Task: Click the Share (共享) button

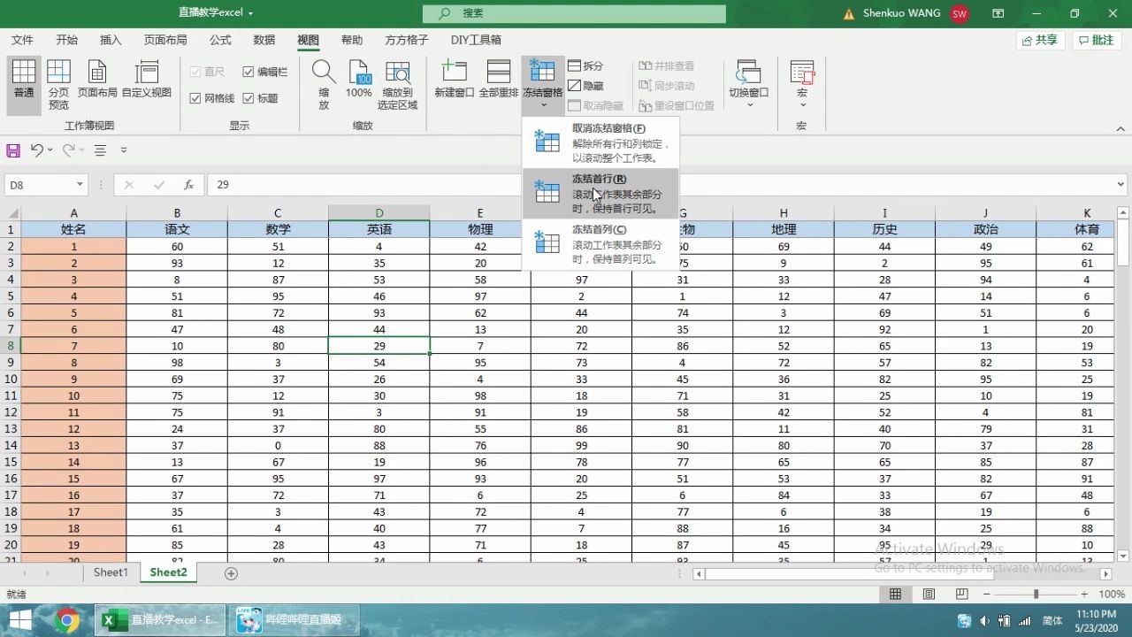Action: (1039, 40)
